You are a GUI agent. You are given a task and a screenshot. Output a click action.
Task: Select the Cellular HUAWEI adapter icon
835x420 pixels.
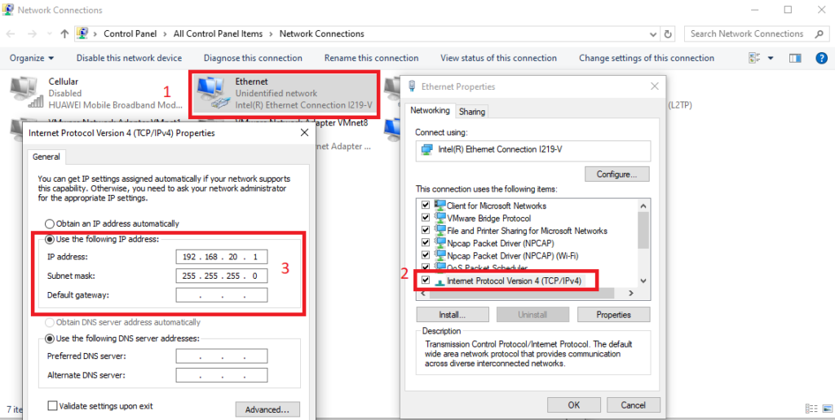tap(26, 93)
